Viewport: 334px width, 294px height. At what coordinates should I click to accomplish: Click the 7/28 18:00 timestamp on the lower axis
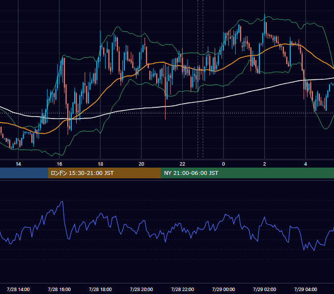(x=100, y=289)
